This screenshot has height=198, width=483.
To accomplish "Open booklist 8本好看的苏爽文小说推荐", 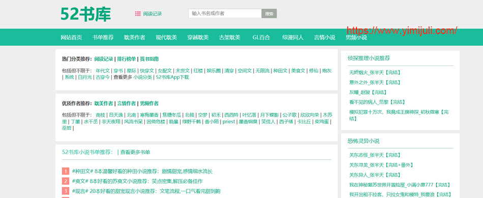I will point(137,181).
